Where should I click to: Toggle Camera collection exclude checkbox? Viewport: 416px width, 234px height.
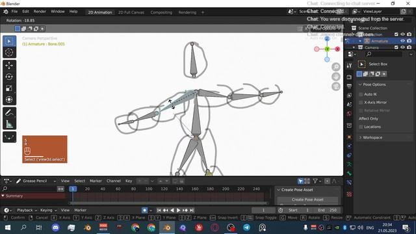[396, 47]
